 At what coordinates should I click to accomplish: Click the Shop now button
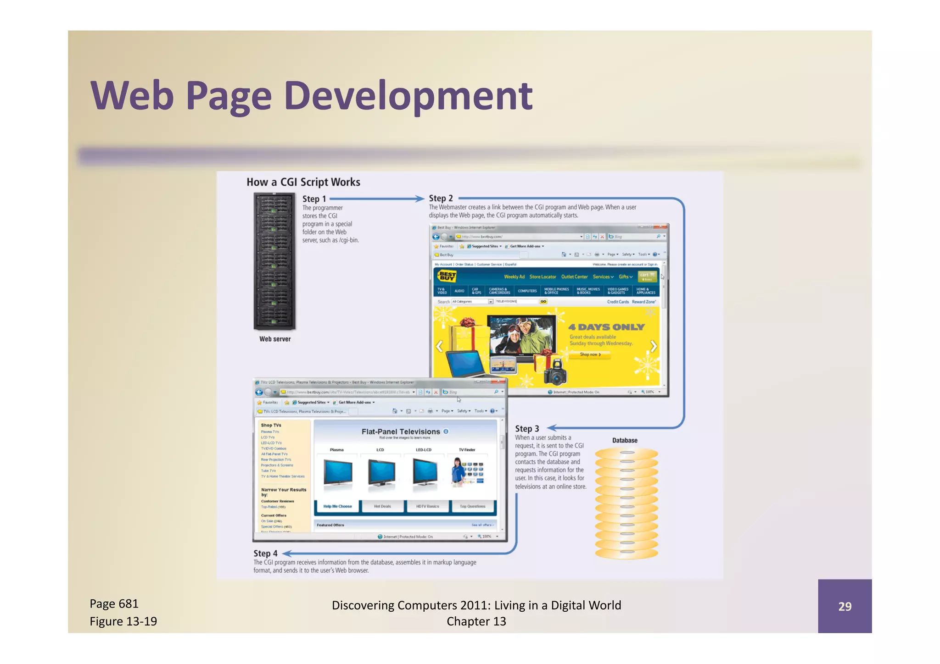pyautogui.click(x=590, y=354)
